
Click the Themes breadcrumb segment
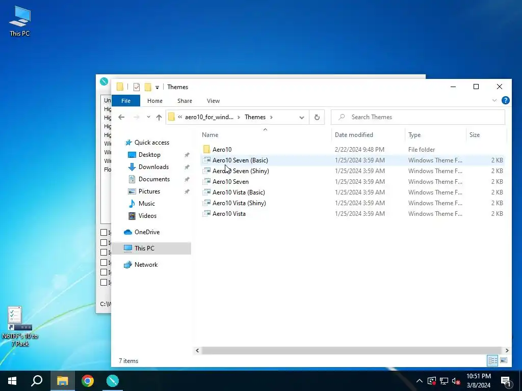(x=255, y=117)
